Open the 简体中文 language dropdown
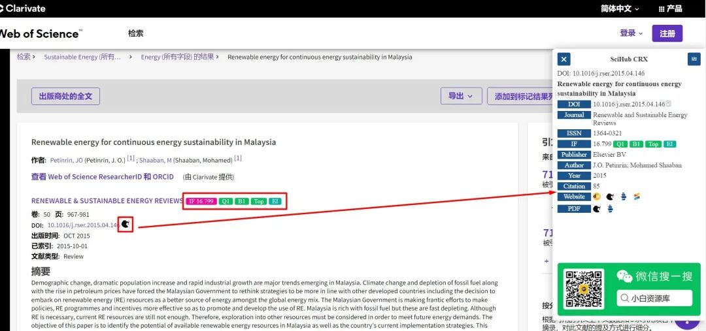Screen dimensions: 706x331 coord(620,8)
